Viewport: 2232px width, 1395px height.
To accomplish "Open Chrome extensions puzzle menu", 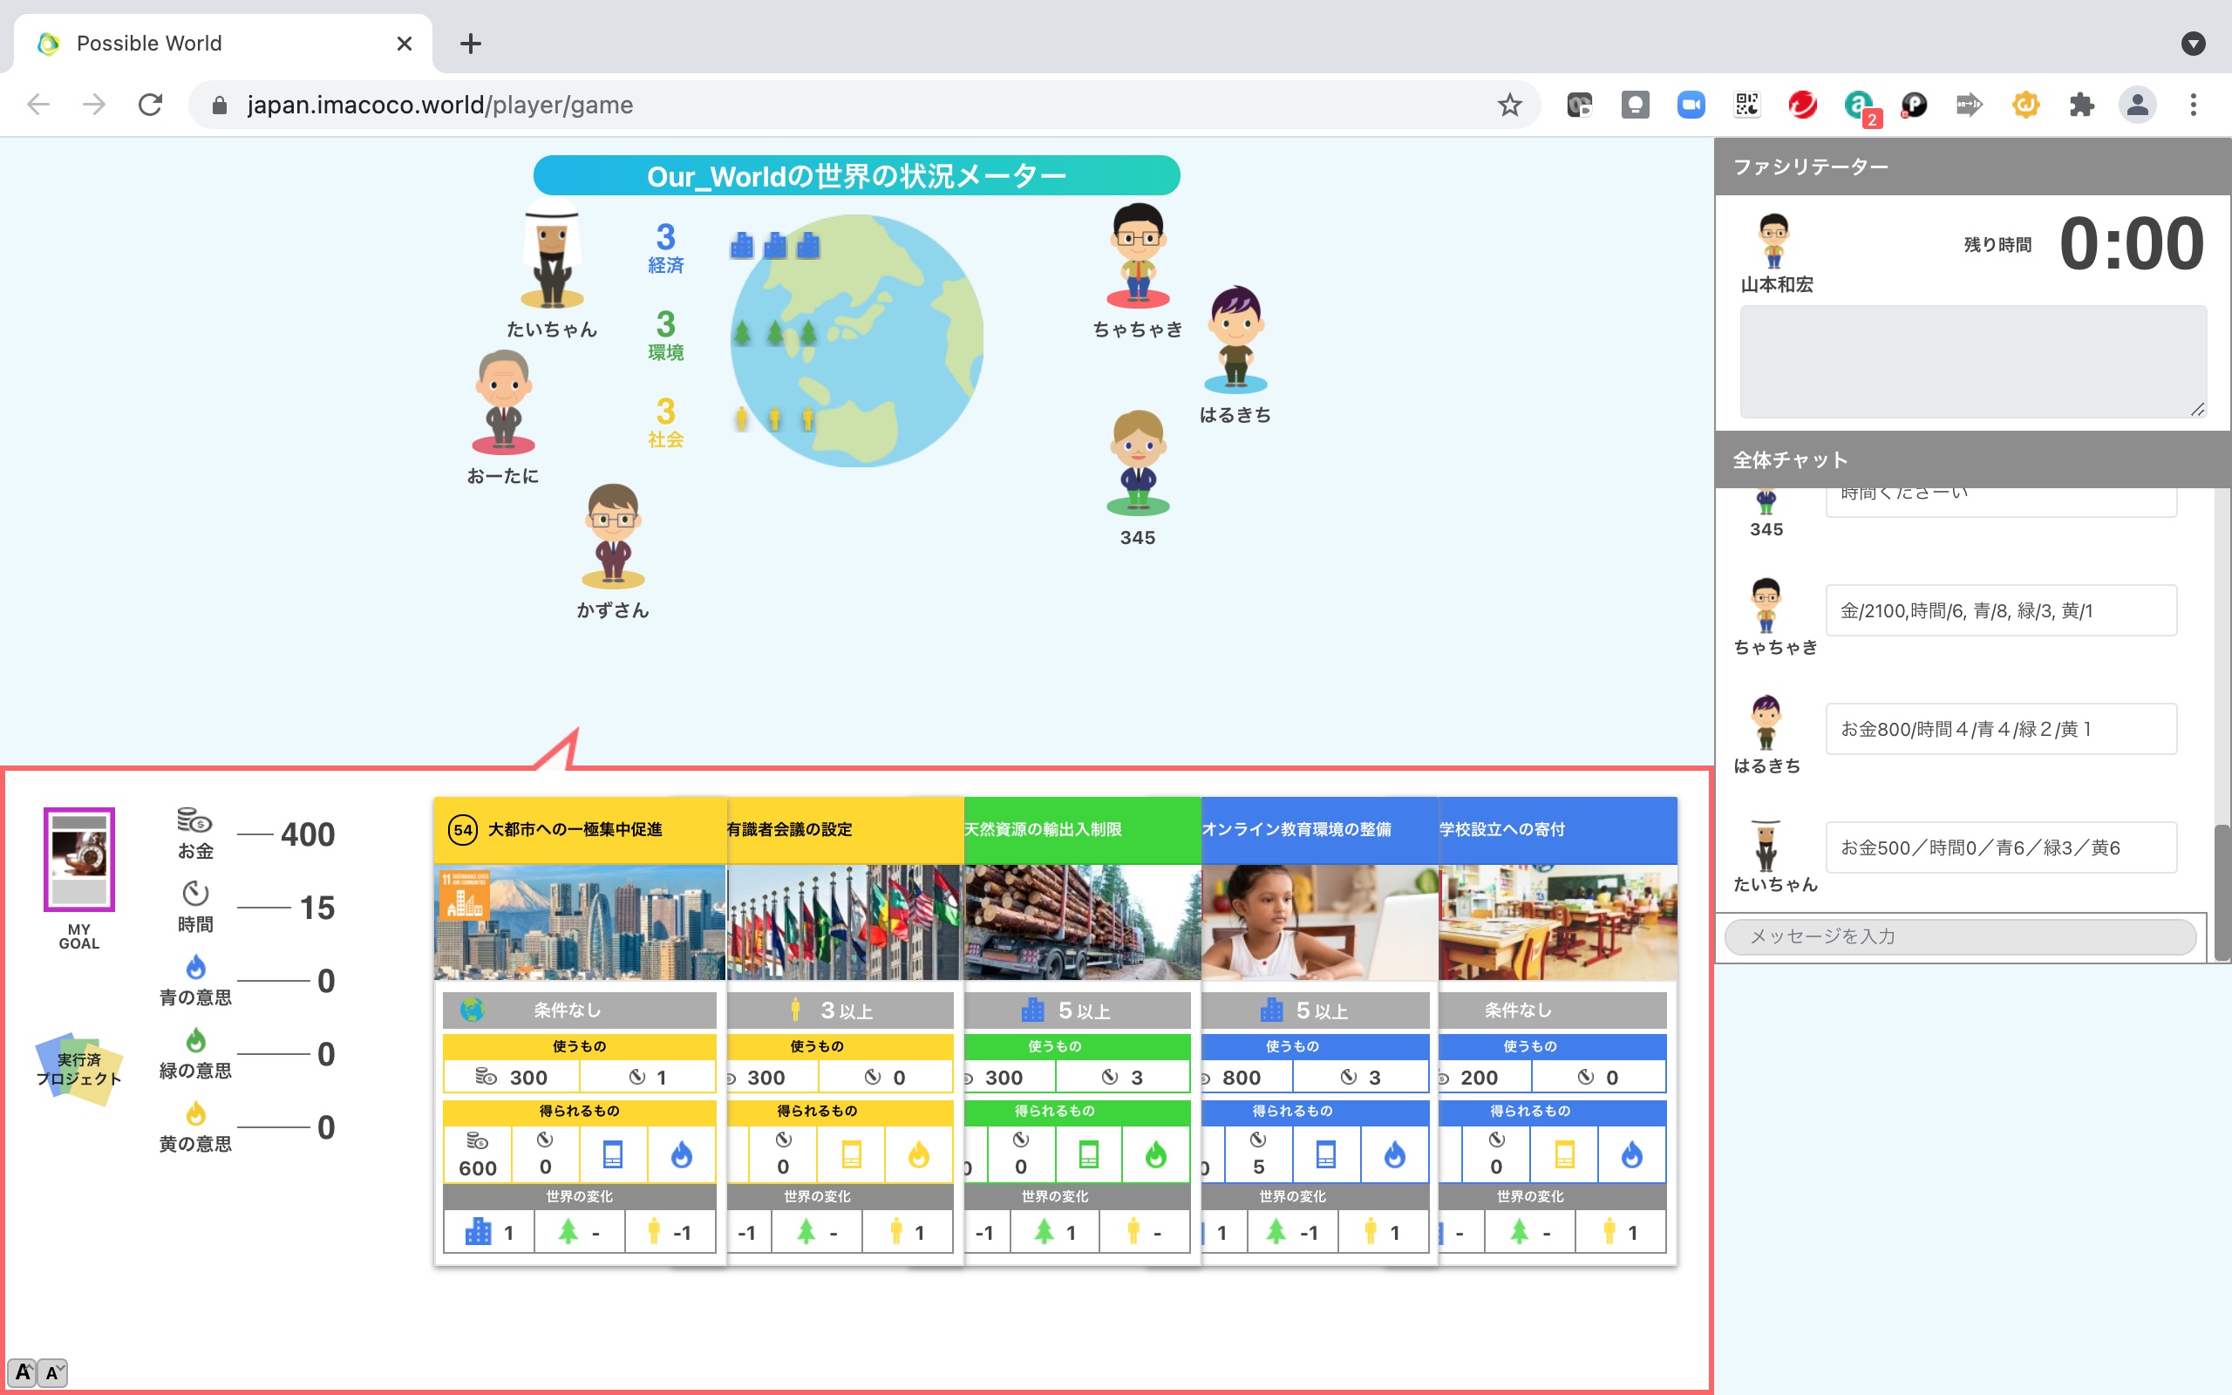I will coord(2082,105).
